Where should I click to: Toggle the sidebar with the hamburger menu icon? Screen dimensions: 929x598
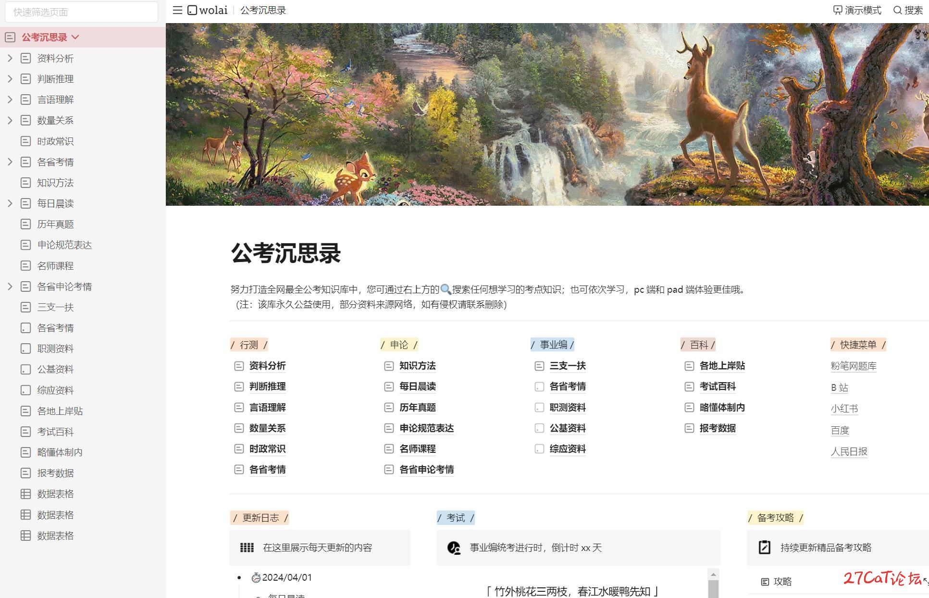(177, 10)
